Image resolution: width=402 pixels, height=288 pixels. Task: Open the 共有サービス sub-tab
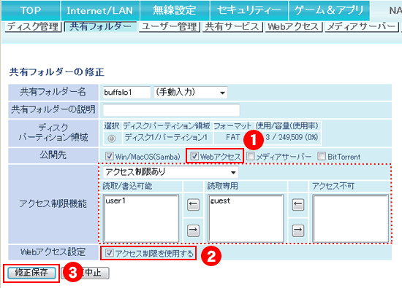[232, 26]
